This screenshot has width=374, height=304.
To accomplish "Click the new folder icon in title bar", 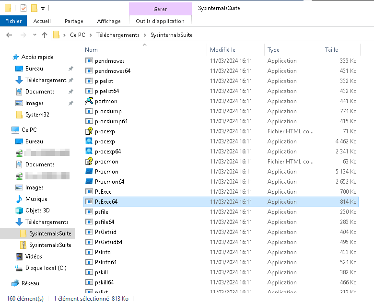I will [35, 8].
